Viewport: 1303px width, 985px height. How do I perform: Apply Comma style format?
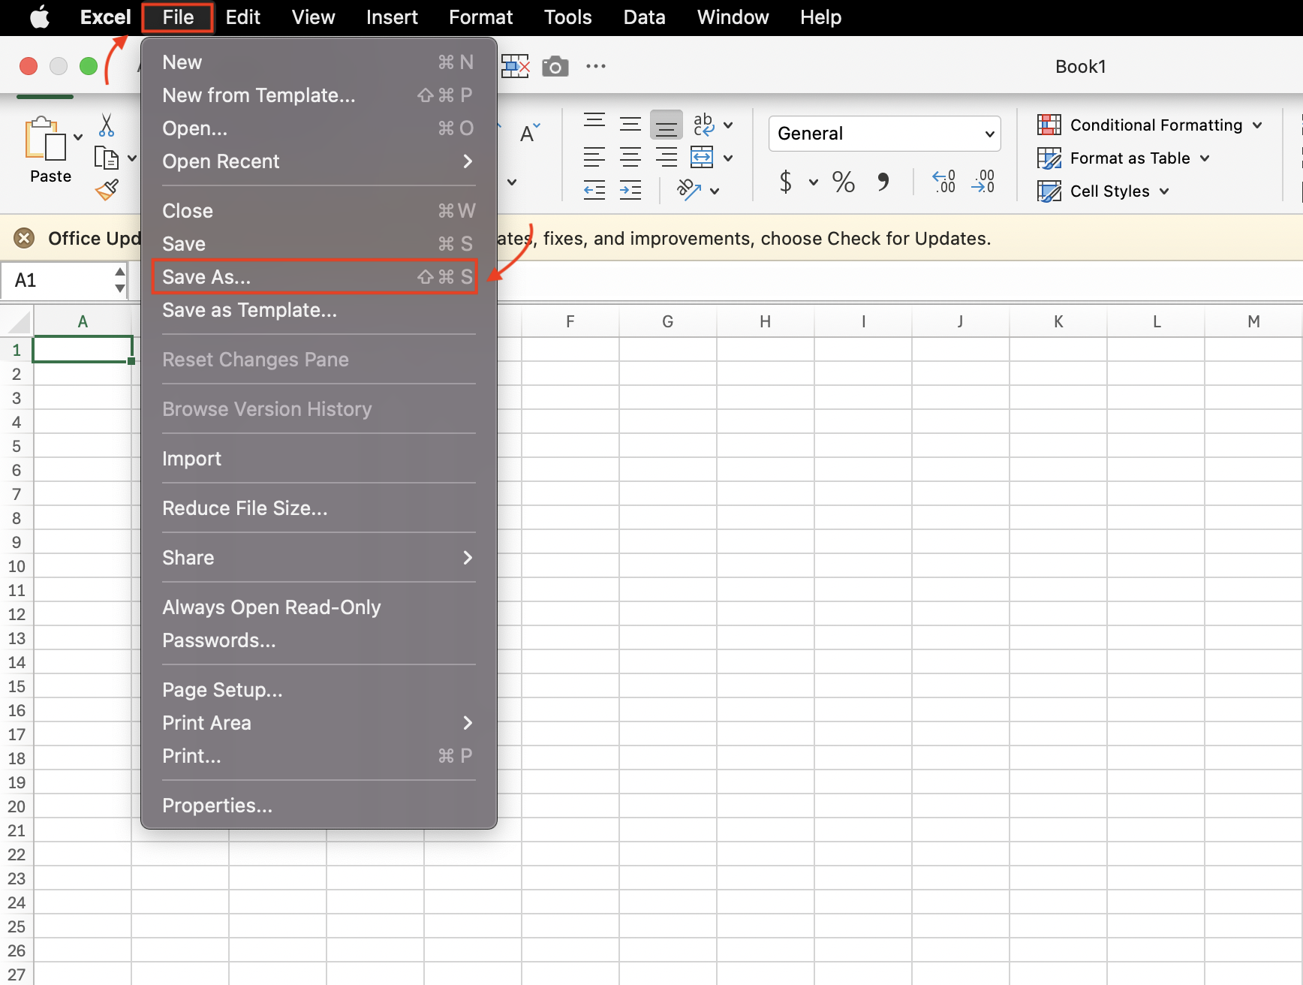point(883,182)
